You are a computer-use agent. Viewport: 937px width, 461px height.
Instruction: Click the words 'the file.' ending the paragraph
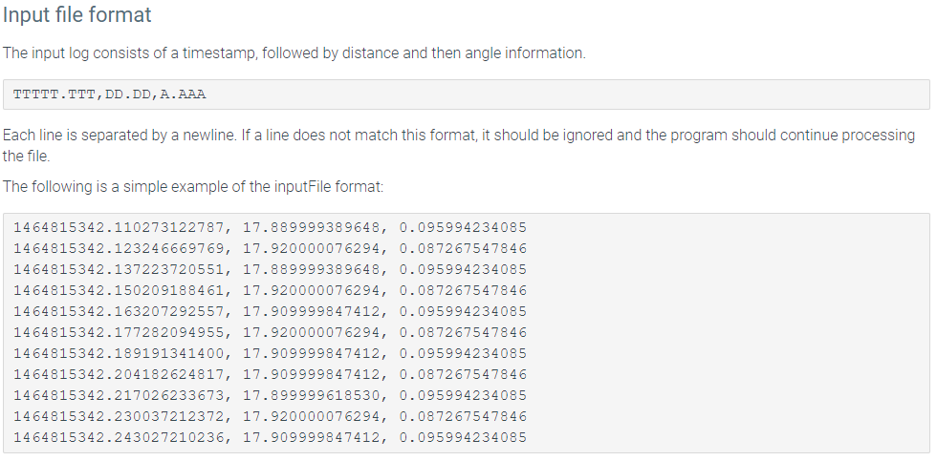point(27,157)
